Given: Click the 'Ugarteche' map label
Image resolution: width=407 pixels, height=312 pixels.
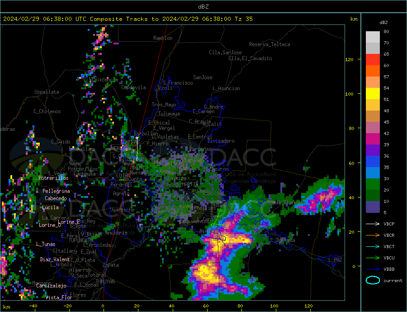Looking at the screenshot, I should coord(122,210).
